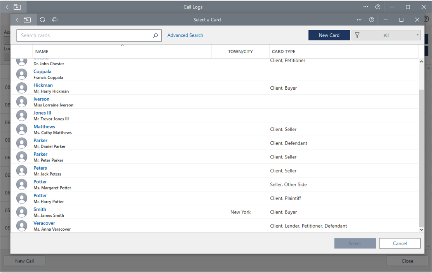Click the print icon in dialog toolbar

(55, 20)
